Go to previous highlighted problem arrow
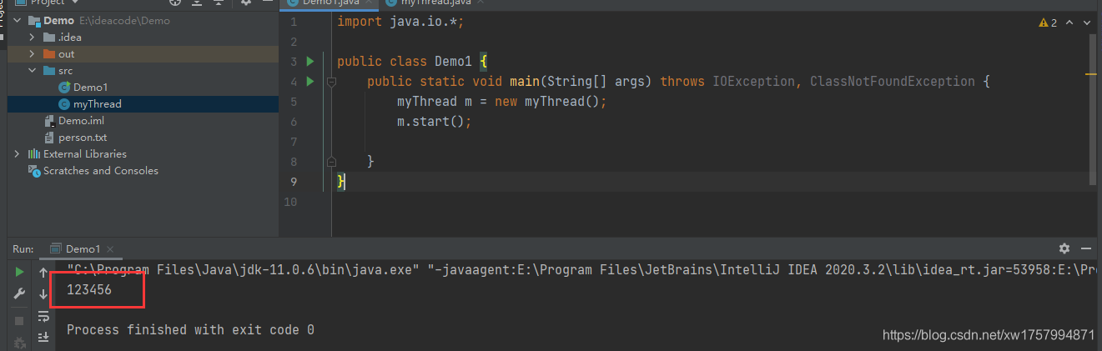 (1070, 23)
